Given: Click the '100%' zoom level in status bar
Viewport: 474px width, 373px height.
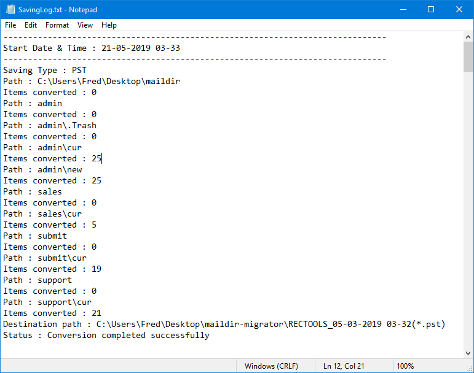Looking at the screenshot, I should pos(405,366).
